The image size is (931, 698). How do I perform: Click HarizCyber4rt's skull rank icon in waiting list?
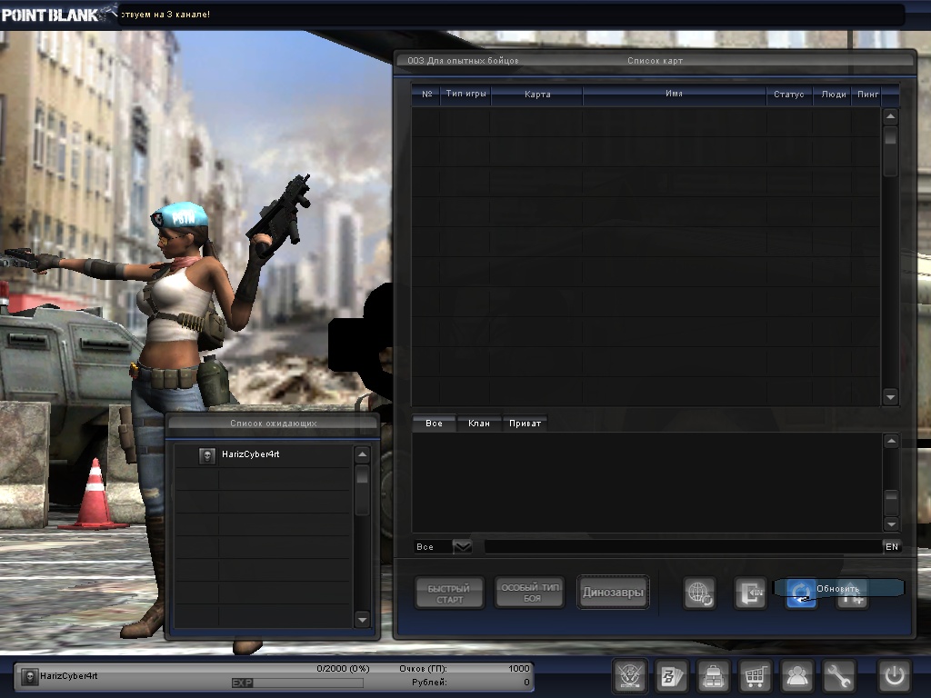(207, 455)
